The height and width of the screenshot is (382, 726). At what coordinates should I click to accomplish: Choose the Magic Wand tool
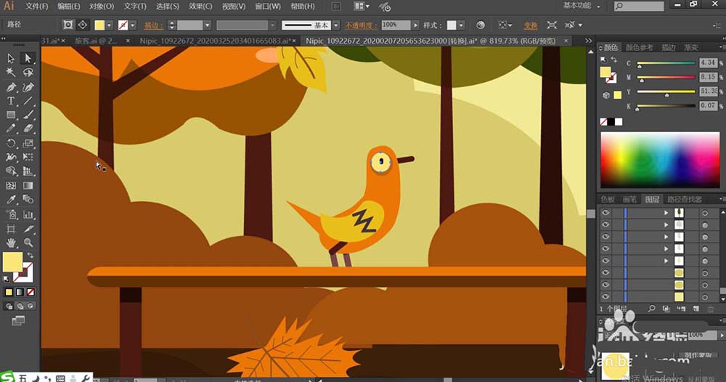pyautogui.click(x=11, y=73)
